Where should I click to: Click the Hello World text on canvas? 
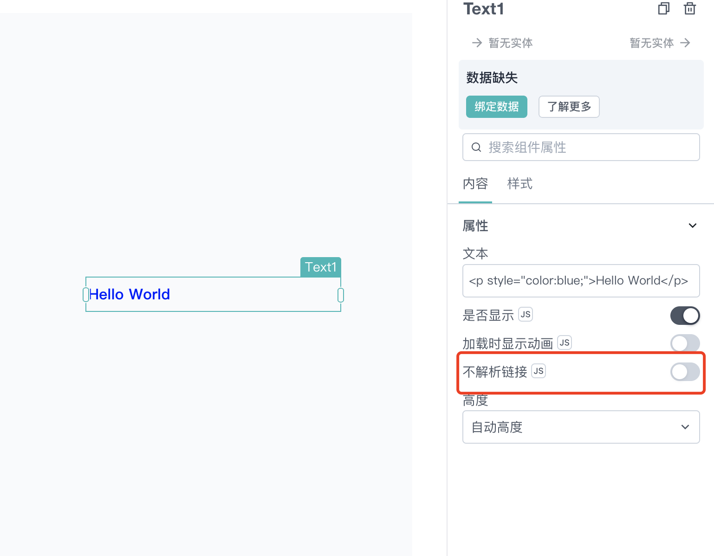(x=130, y=294)
